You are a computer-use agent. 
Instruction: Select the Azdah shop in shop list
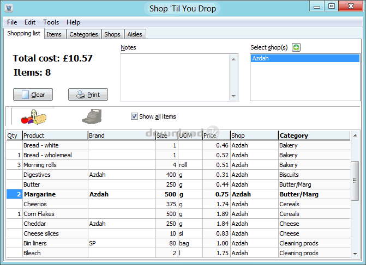[x=305, y=58]
